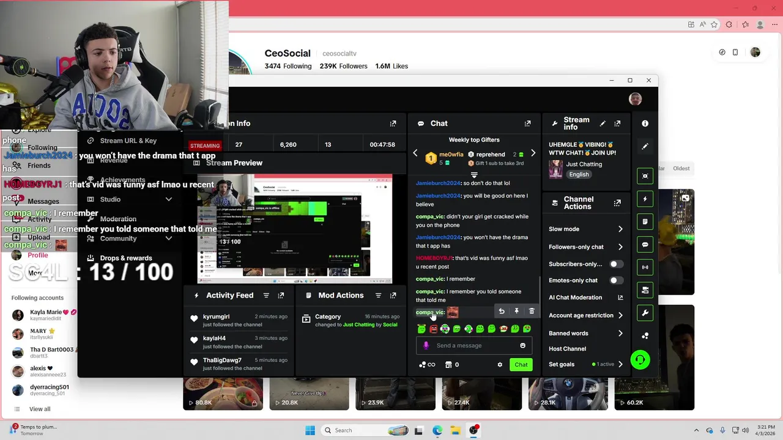
Task: Click the green Chat send button
Action: point(521,365)
